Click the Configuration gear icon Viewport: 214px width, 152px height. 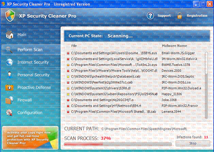point(9,113)
